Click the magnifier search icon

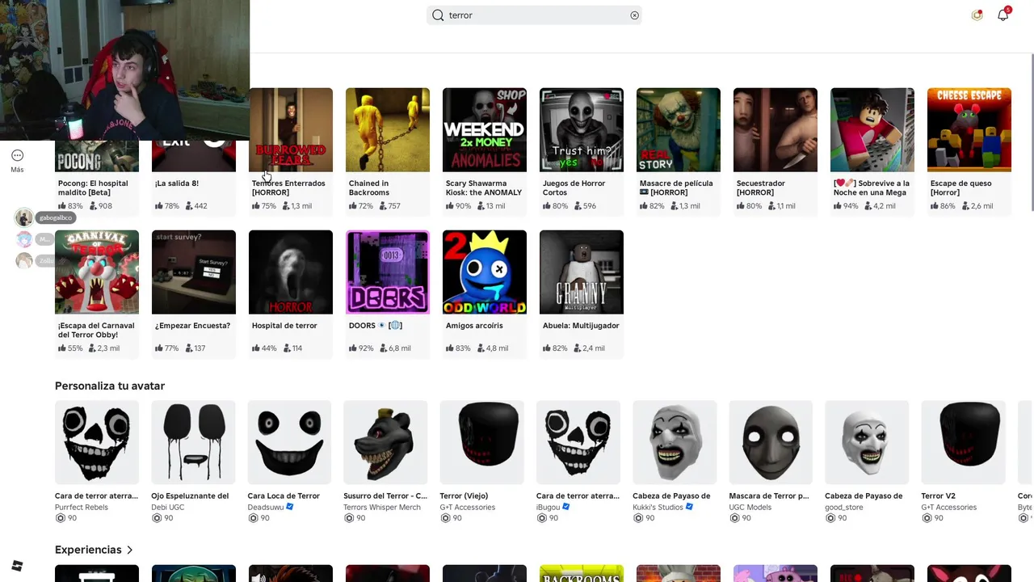pyautogui.click(x=438, y=15)
